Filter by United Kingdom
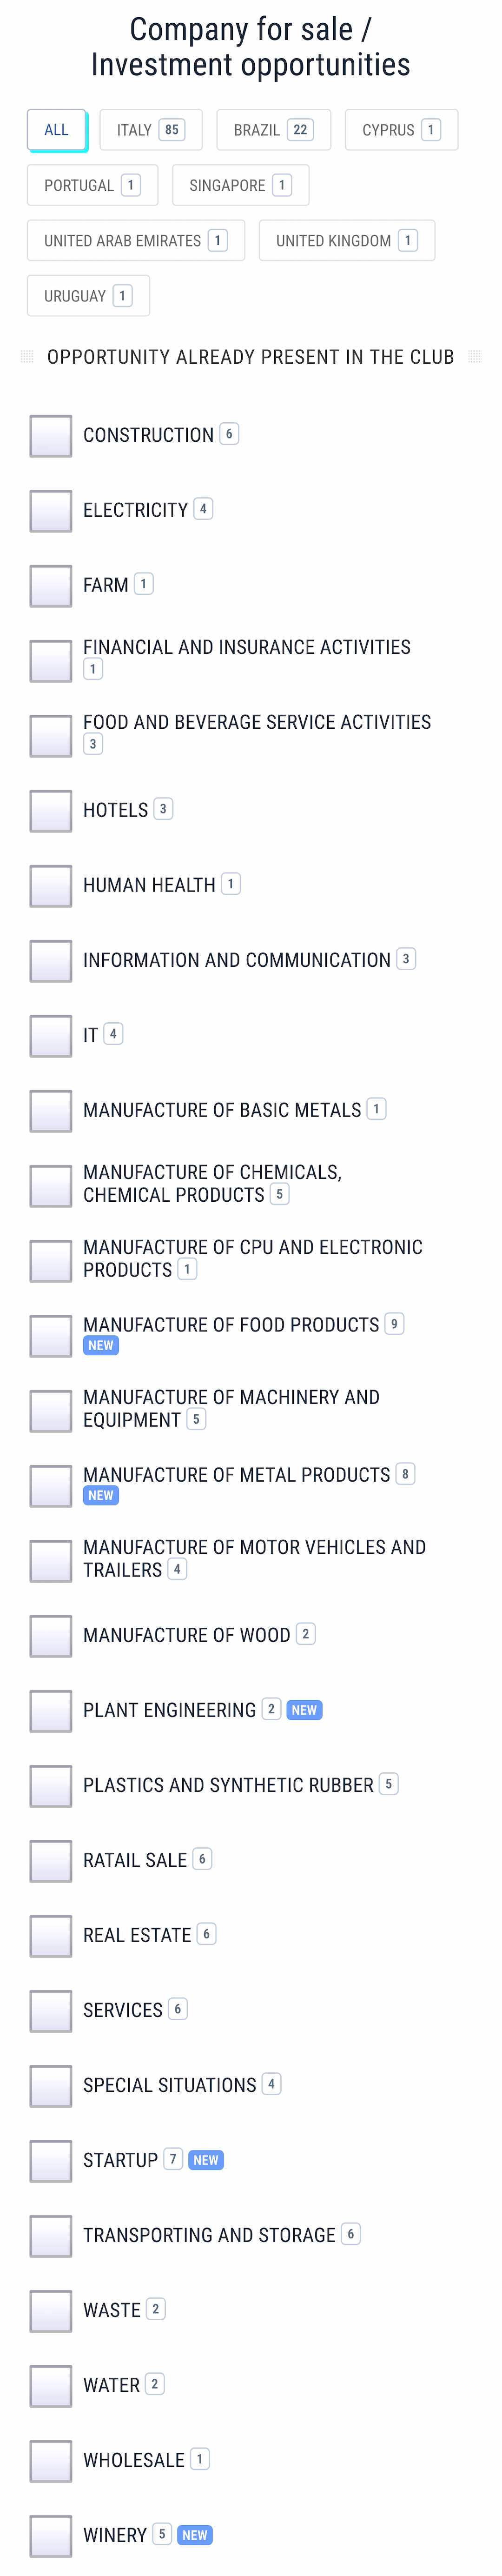502x2576 pixels. [x=347, y=241]
